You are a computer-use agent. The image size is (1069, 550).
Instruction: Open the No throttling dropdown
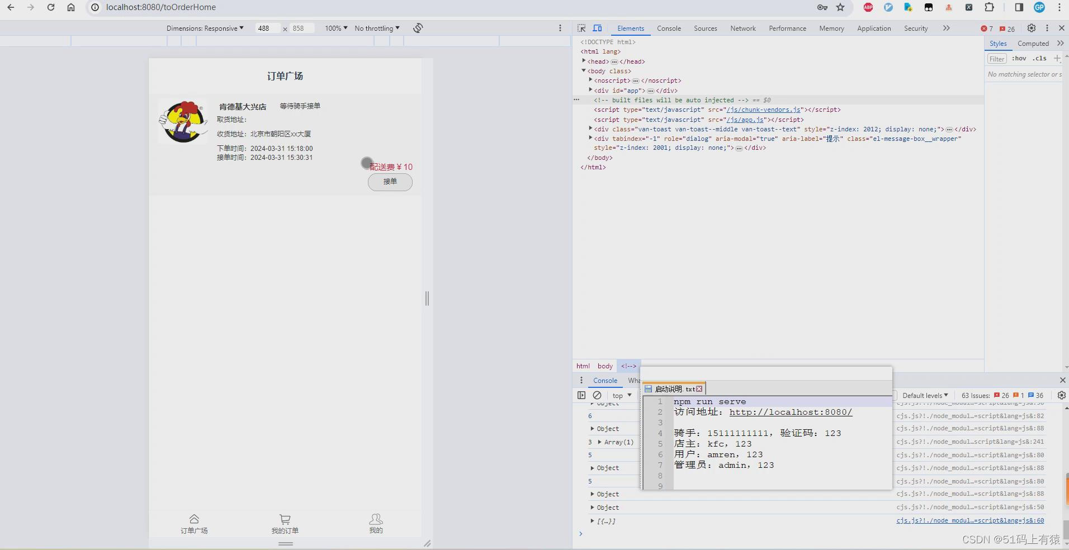pyautogui.click(x=377, y=28)
